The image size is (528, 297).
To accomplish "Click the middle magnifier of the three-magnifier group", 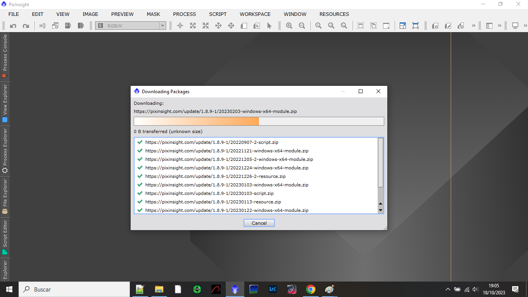I will point(331,26).
